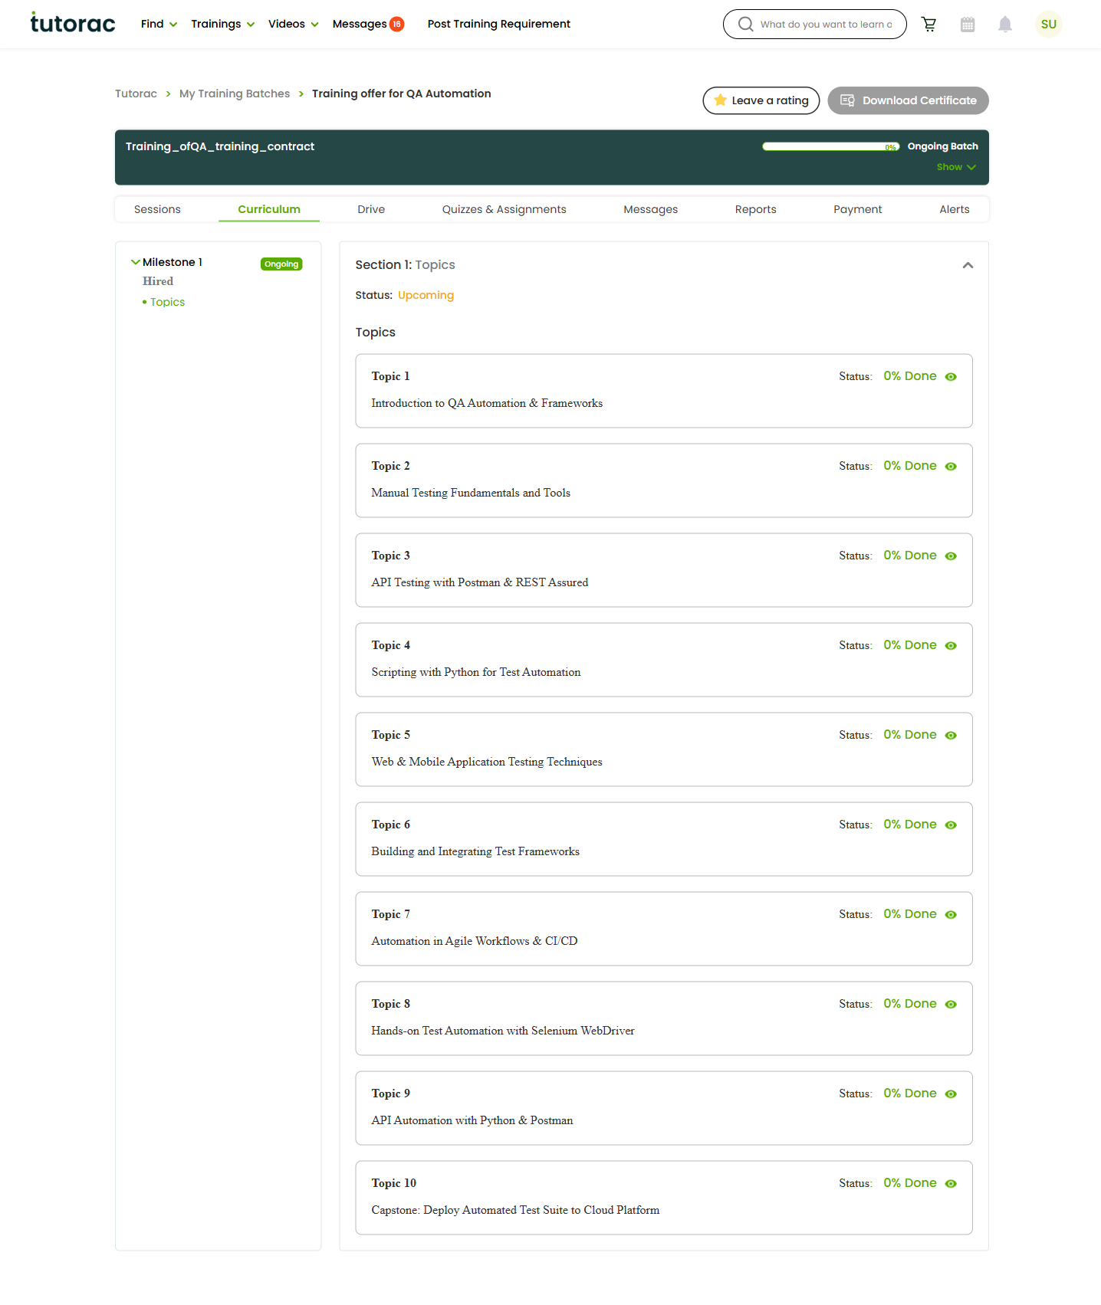The image size is (1101, 1305).
Task: Click 'Ongoing Batch' label
Action: [x=942, y=146]
